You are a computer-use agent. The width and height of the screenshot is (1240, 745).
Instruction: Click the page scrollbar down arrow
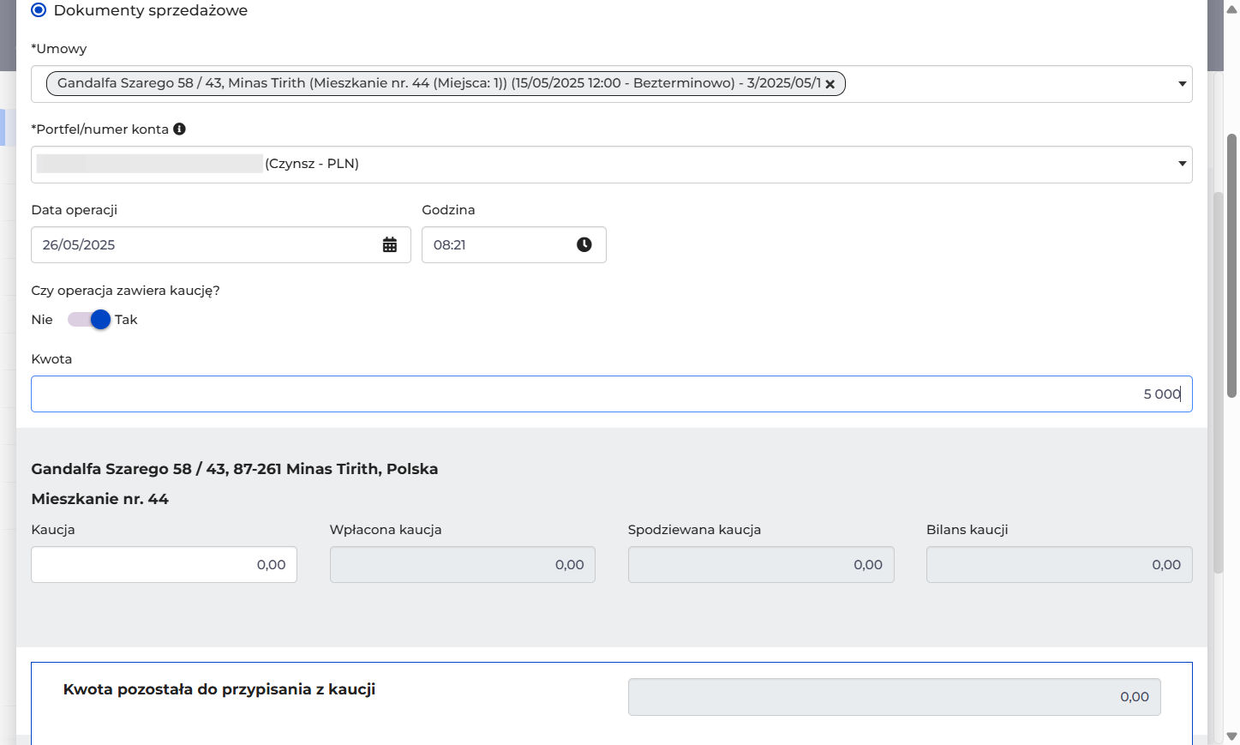(1232, 736)
